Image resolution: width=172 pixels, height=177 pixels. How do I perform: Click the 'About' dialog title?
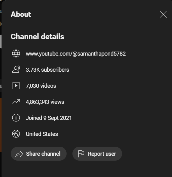coord(21,14)
